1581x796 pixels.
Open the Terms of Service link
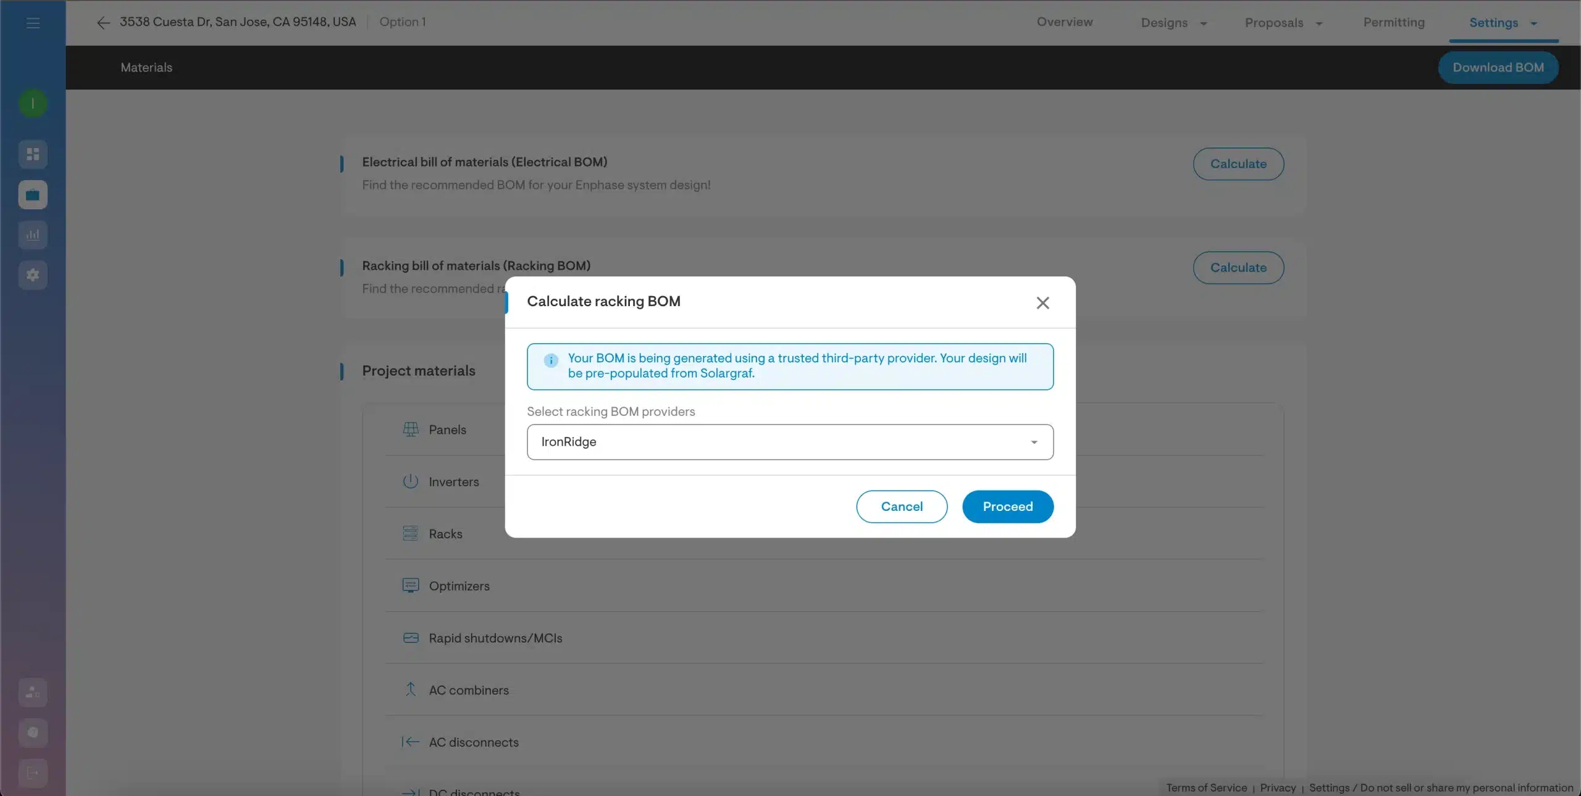coord(1206,788)
